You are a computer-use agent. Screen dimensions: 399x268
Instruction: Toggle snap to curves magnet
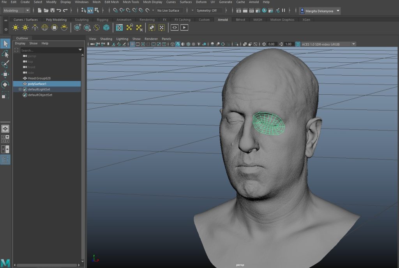pos(122,11)
